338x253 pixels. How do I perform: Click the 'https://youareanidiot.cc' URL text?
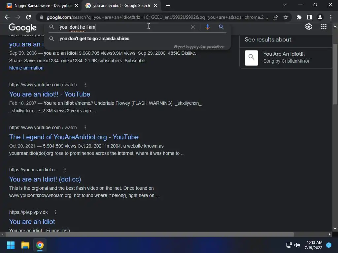(x=33, y=170)
